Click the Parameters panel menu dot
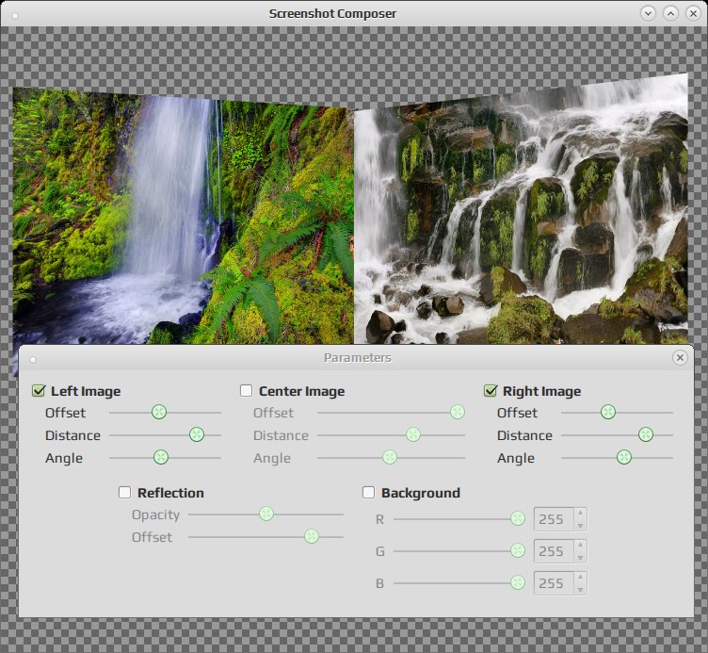708x653 pixels. point(33,360)
